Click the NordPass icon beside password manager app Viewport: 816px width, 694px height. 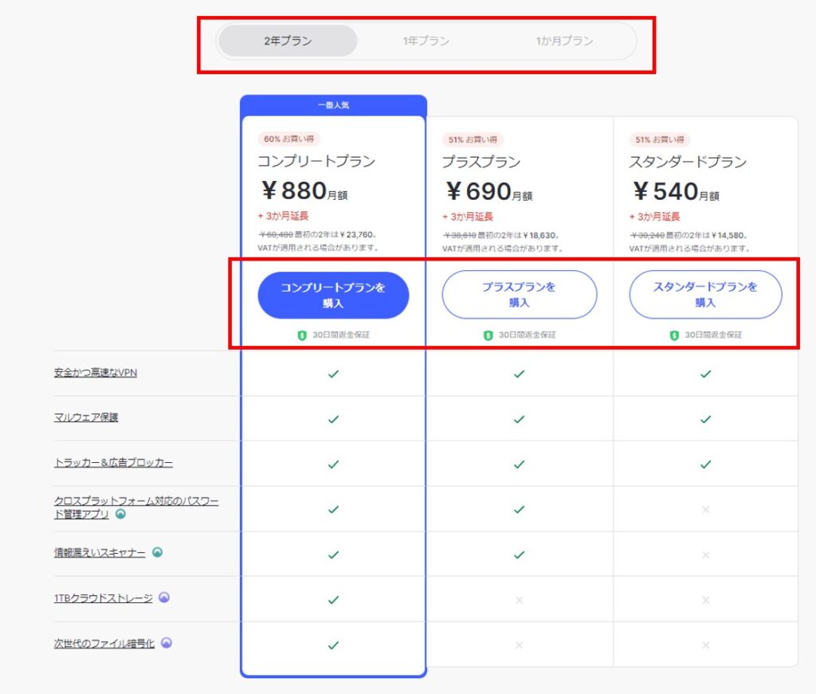click(x=121, y=514)
